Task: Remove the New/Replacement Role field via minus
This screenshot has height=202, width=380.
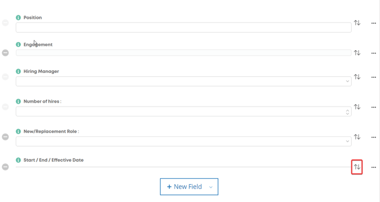Action: click(6, 137)
